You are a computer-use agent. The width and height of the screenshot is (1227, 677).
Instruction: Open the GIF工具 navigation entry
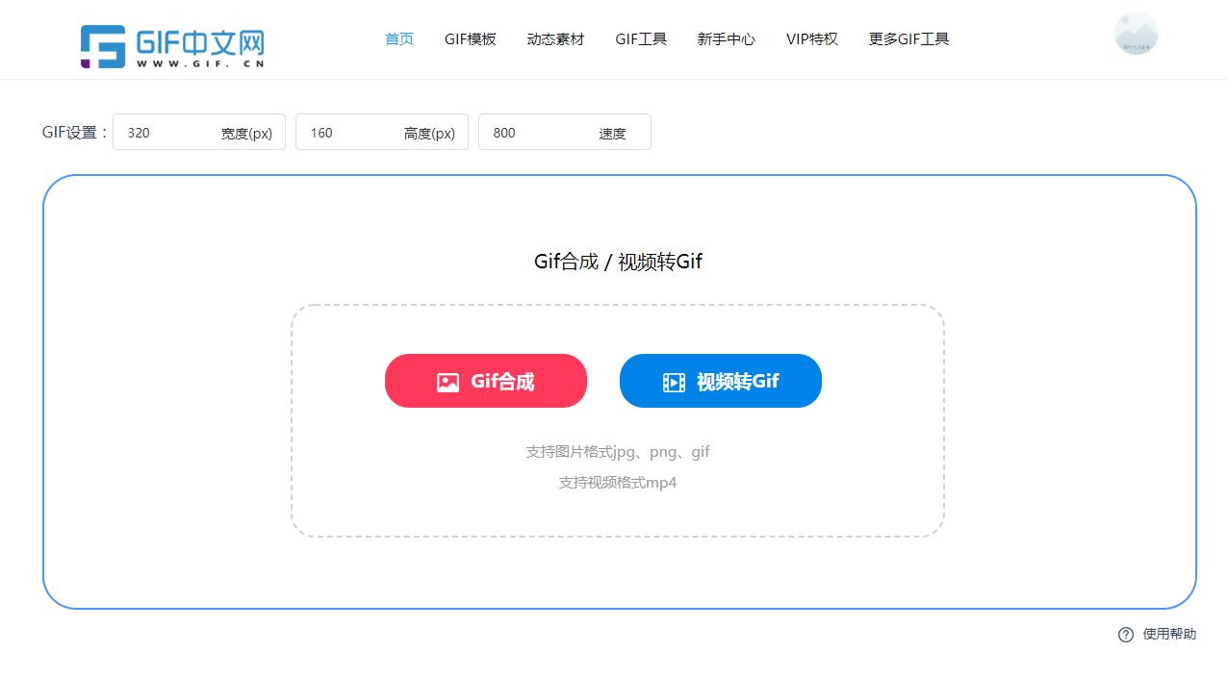(641, 38)
